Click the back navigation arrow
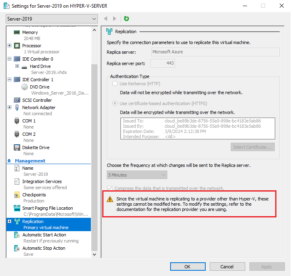This screenshot has width=293, height=276. click(x=105, y=19)
